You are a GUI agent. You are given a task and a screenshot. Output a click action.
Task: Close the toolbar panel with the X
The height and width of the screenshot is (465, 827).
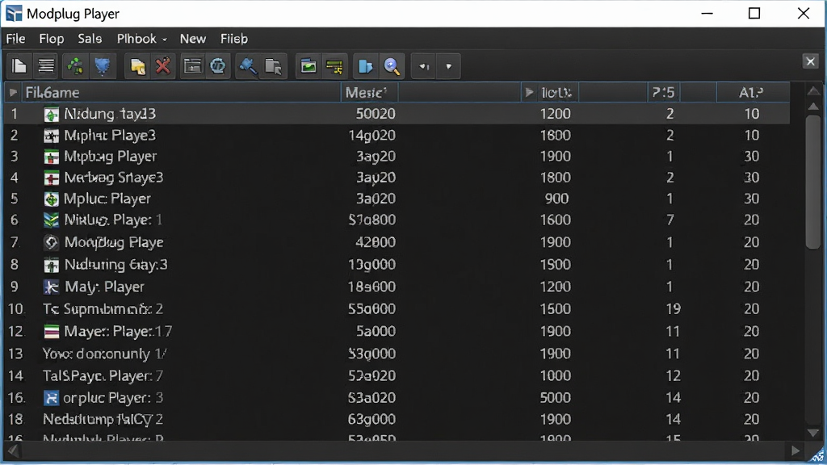point(811,61)
